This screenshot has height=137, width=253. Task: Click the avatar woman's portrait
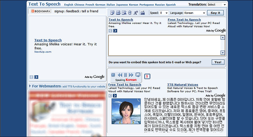coord(126,111)
